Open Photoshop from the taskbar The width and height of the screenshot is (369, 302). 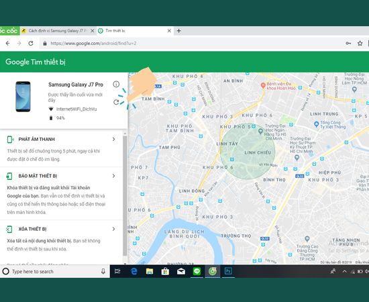point(228,271)
